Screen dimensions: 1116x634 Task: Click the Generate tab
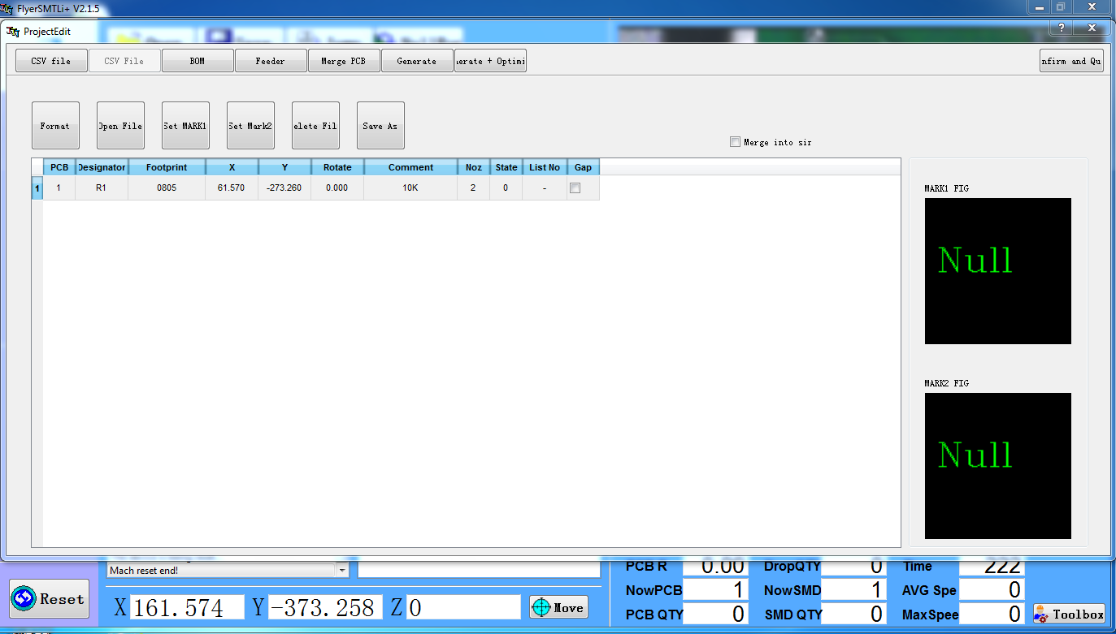[x=417, y=61]
